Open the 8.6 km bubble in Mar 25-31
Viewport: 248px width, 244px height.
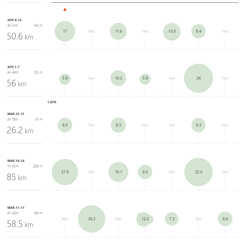(x=65, y=125)
